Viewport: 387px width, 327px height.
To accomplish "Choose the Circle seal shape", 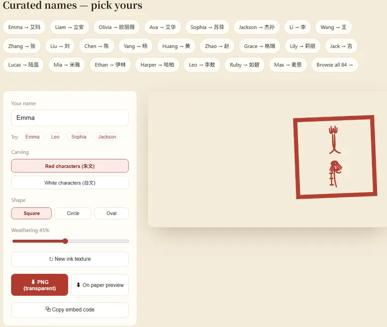I will point(73,213).
